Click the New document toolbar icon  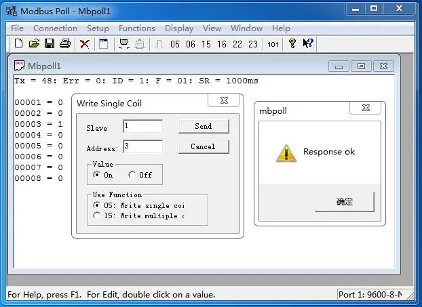(18, 43)
